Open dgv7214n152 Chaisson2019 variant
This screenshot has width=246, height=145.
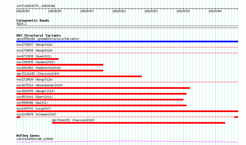[x=73, y=120]
